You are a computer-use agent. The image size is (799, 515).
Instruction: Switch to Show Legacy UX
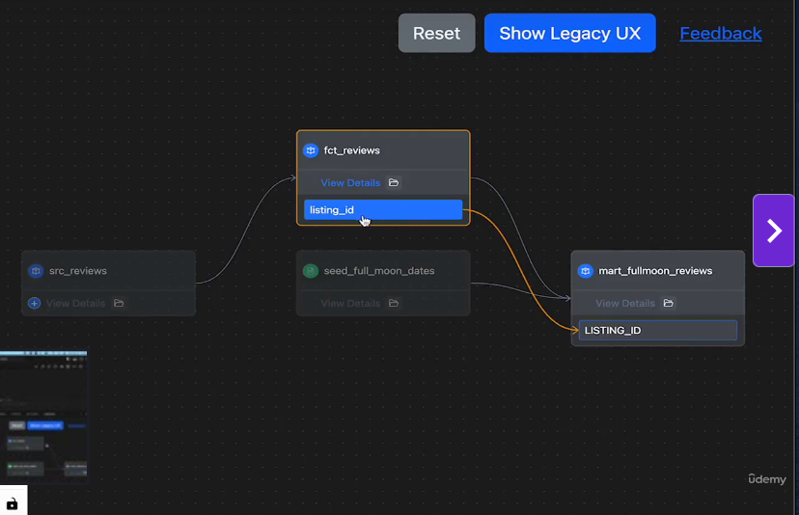tap(569, 33)
